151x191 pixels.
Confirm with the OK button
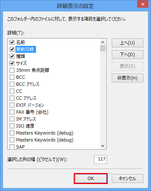(x=91, y=179)
